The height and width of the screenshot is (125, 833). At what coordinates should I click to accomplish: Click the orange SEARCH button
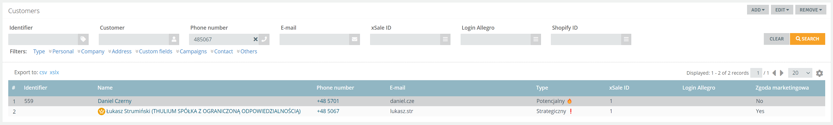pyautogui.click(x=807, y=39)
